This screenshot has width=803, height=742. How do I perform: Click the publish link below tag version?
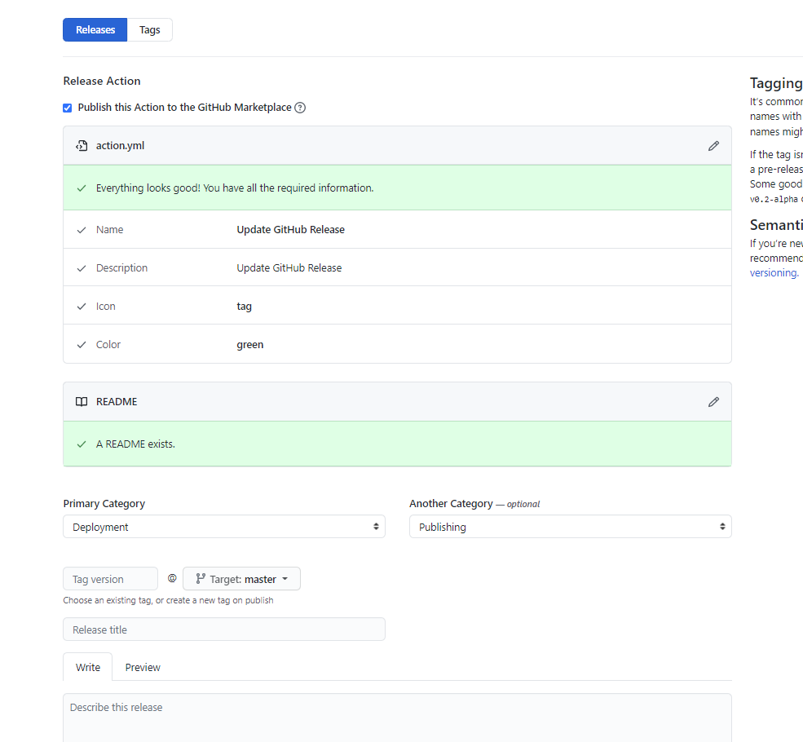(259, 600)
